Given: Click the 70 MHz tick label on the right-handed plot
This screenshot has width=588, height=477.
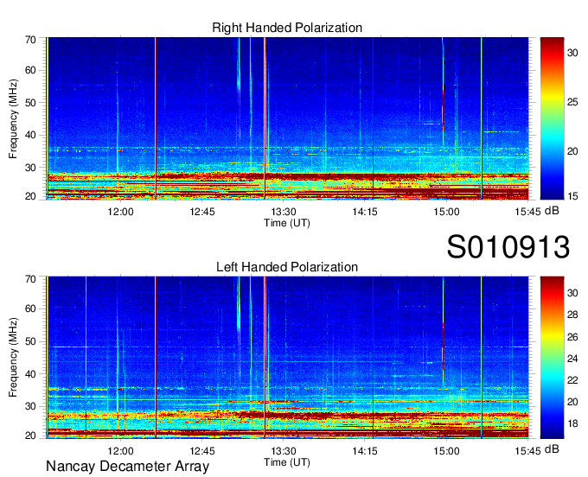Looking at the screenshot, I should [30, 40].
